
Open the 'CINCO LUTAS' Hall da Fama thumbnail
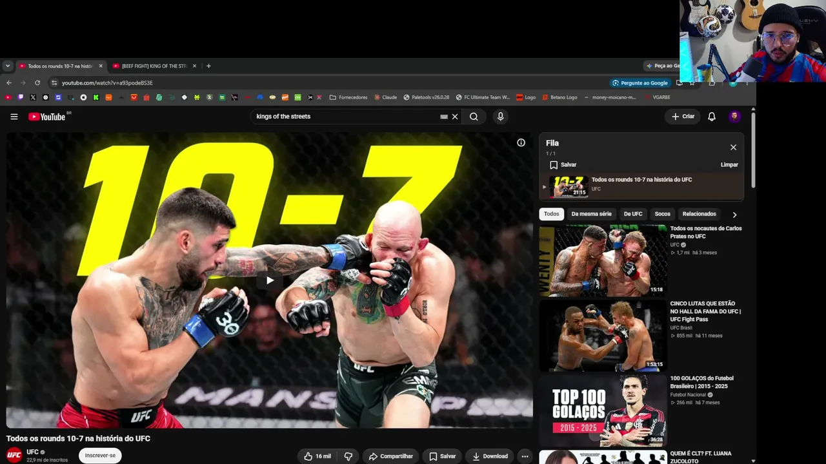[x=603, y=336]
